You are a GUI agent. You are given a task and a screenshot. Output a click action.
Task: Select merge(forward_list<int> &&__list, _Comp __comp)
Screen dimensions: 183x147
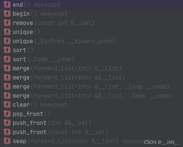[x=91, y=96]
